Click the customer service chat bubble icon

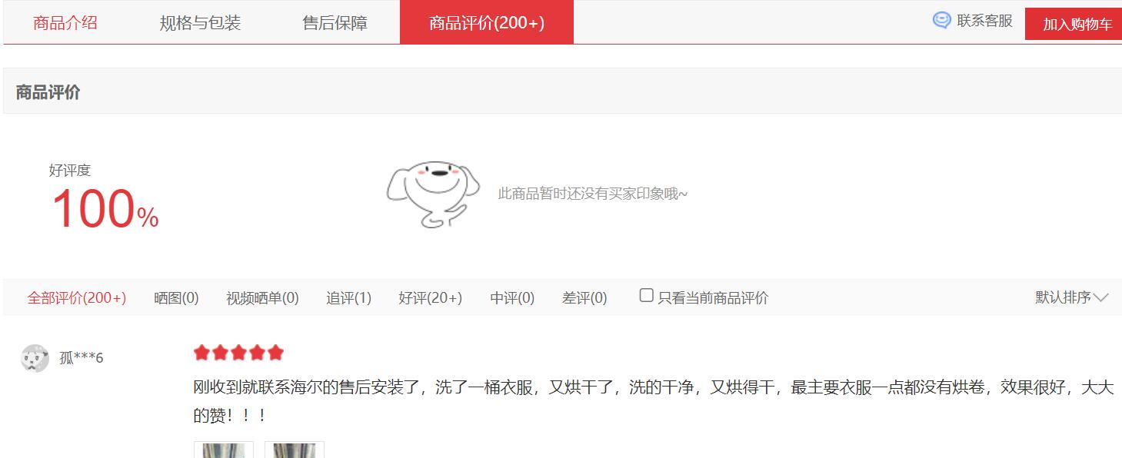tap(941, 21)
